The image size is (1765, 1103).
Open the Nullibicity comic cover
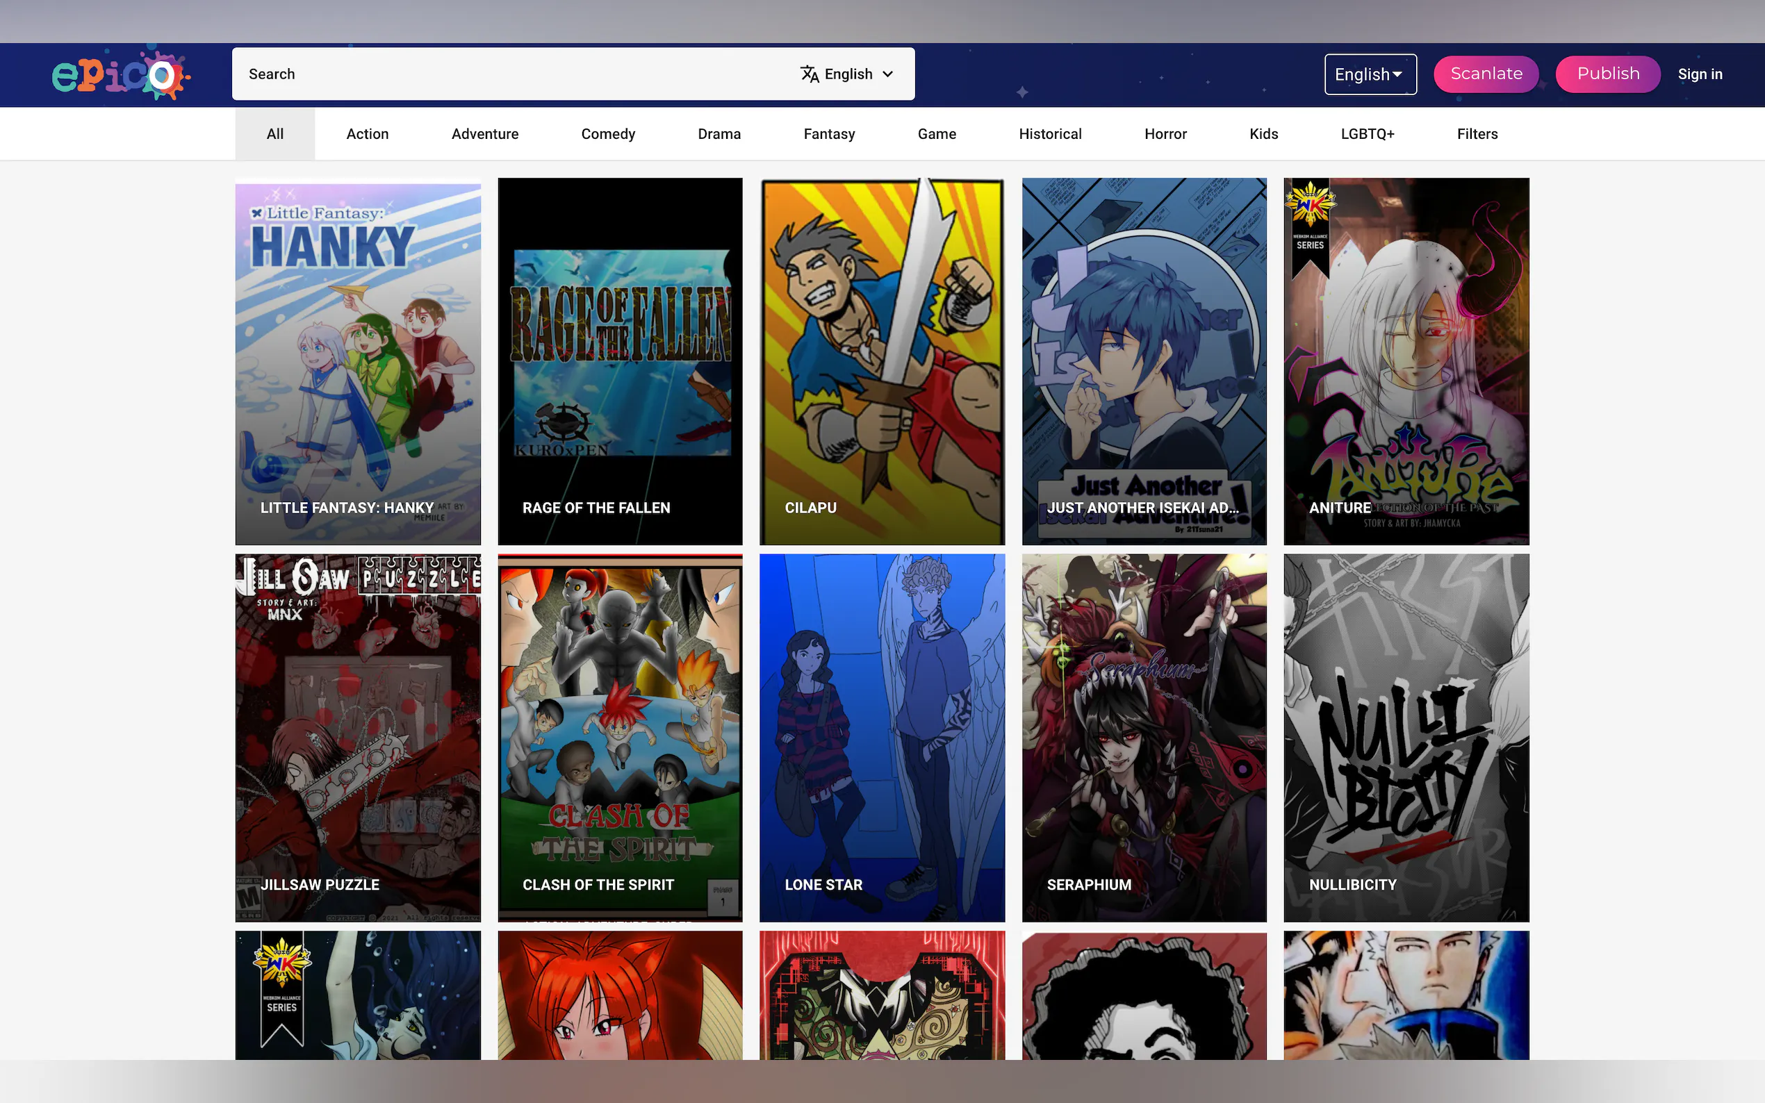coord(1405,737)
